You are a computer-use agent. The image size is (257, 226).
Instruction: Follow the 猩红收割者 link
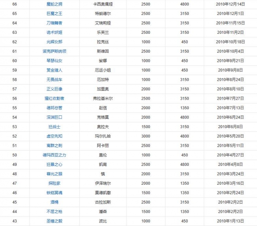tap(55, 98)
